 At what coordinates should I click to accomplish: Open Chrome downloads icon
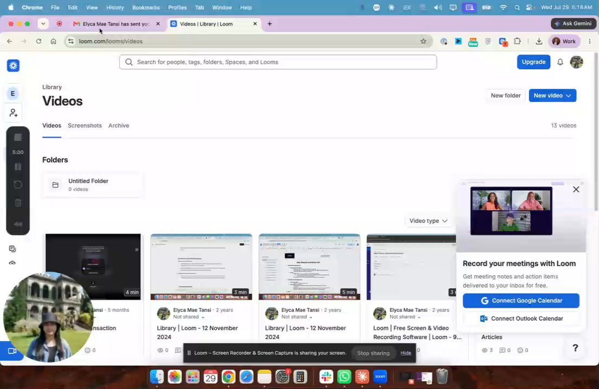pyautogui.click(x=539, y=41)
